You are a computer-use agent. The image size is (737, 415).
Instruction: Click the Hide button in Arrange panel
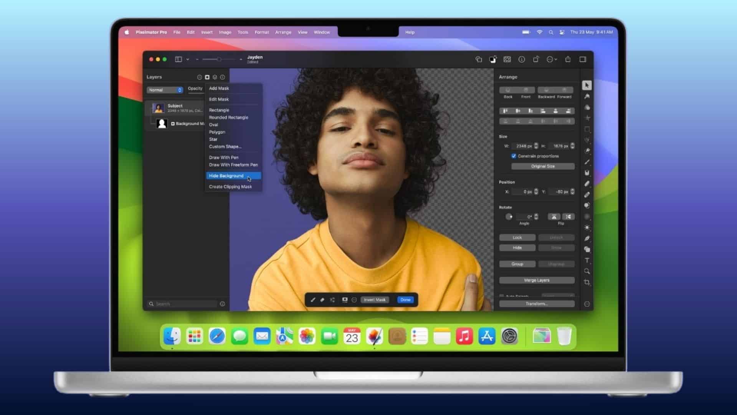517,248
